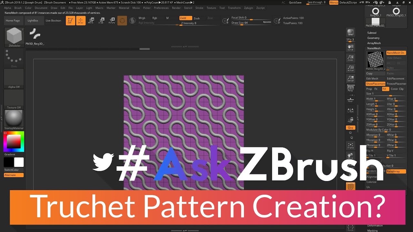413x232 pixels.
Task: Open the StartupMaterial sphere selector
Action: 14,120
